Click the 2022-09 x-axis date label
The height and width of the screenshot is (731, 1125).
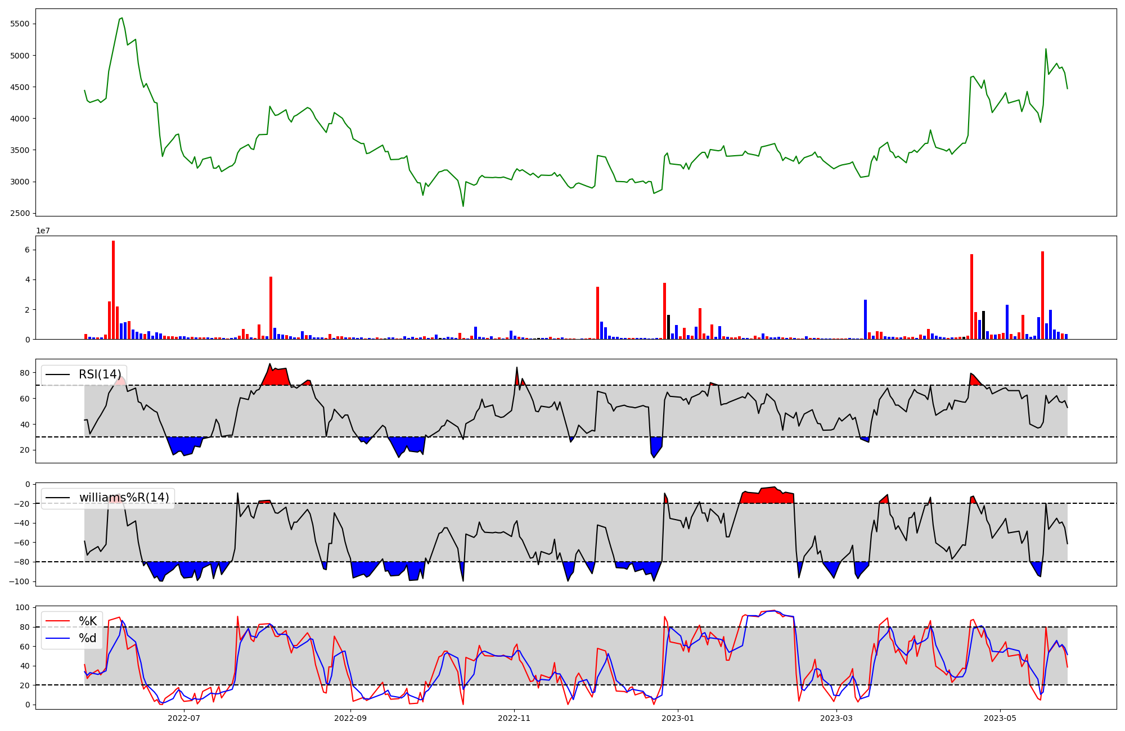[350, 718]
